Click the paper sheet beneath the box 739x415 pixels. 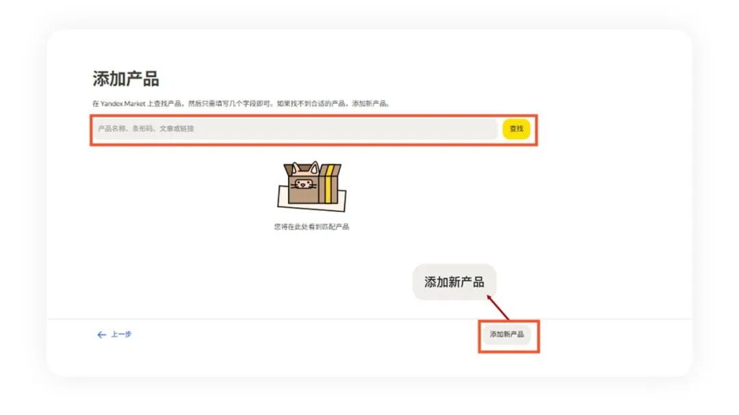[x=311, y=200]
